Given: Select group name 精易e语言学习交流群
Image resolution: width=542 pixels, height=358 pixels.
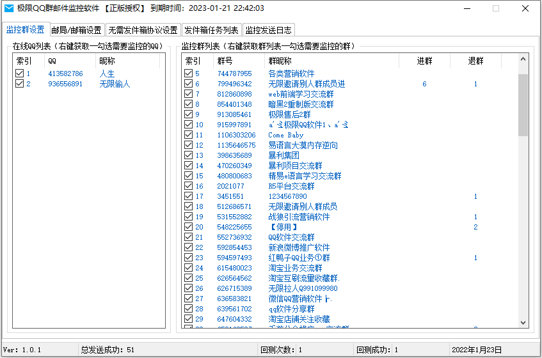Looking at the screenshot, I should pyautogui.click(x=305, y=176).
